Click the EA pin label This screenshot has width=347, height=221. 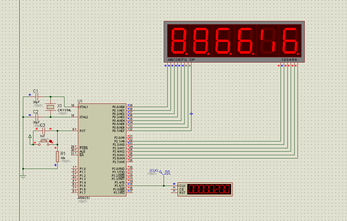click(82, 155)
